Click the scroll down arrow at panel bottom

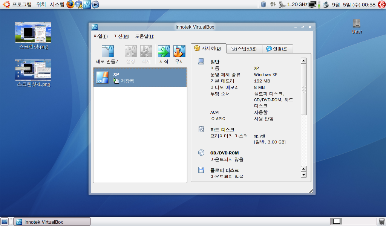304,175
